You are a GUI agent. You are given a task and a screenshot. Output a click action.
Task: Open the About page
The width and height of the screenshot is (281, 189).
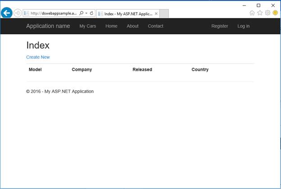pyautogui.click(x=132, y=26)
